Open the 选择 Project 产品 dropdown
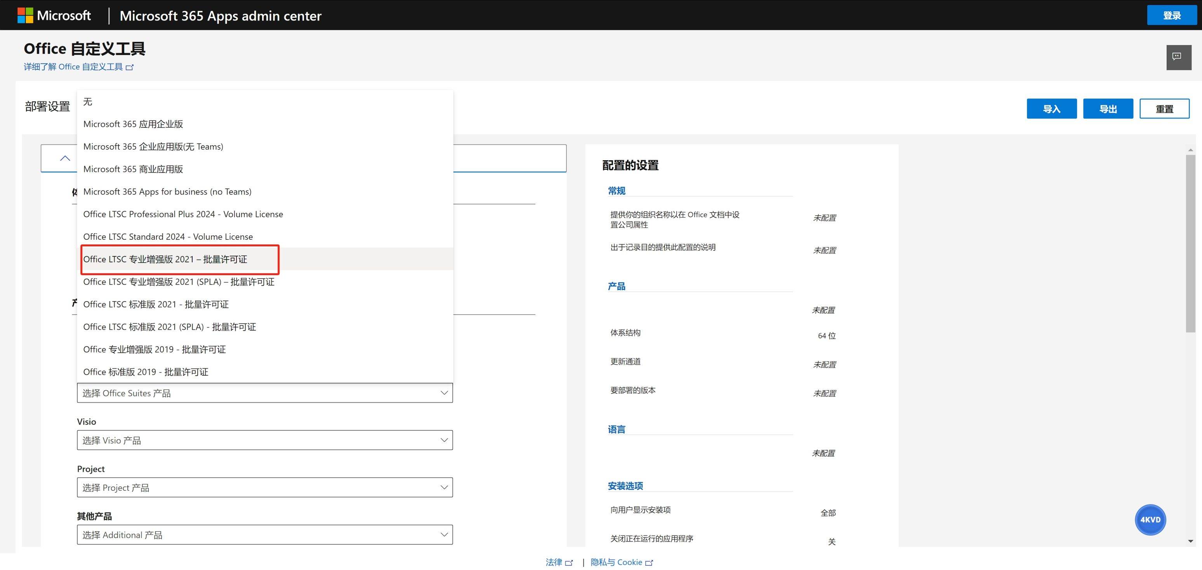The width and height of the screenshot is (1202, 570). click(264, 487)
